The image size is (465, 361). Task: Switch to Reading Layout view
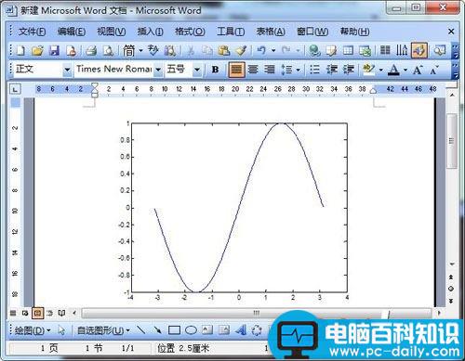tap(61, 313)
